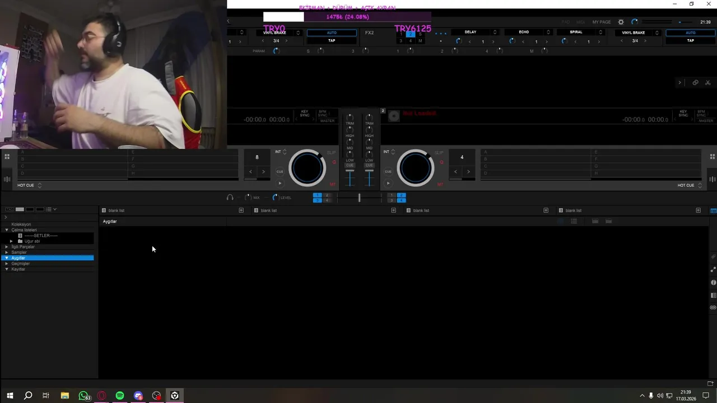The height and width of the screenshot is (403, 717).
Task: Expand the İlgili Parçalar node
Action: point(7,247)
